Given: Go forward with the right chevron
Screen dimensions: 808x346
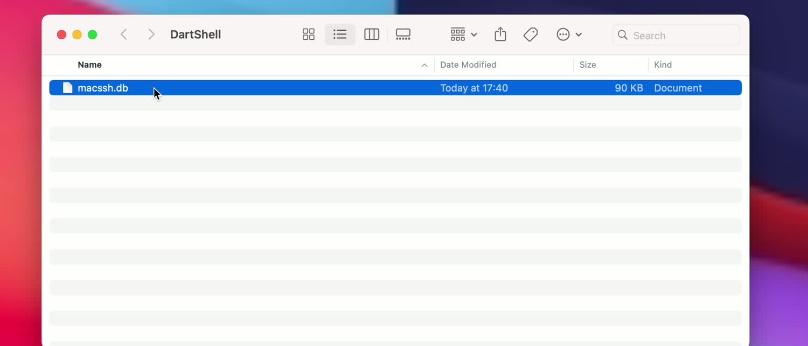Looking at the screenshot, I should click(151, 34).
